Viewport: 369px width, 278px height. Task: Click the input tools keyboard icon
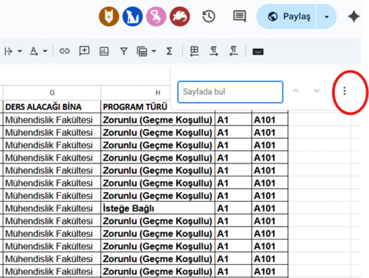pos(258,51)
